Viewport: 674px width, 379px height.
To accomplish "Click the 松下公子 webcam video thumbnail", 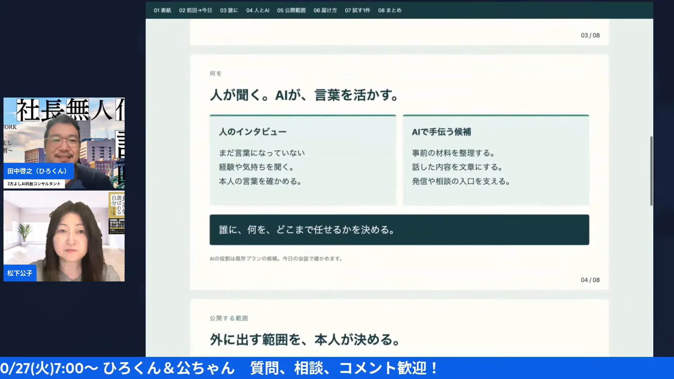I will pos(64,236).
